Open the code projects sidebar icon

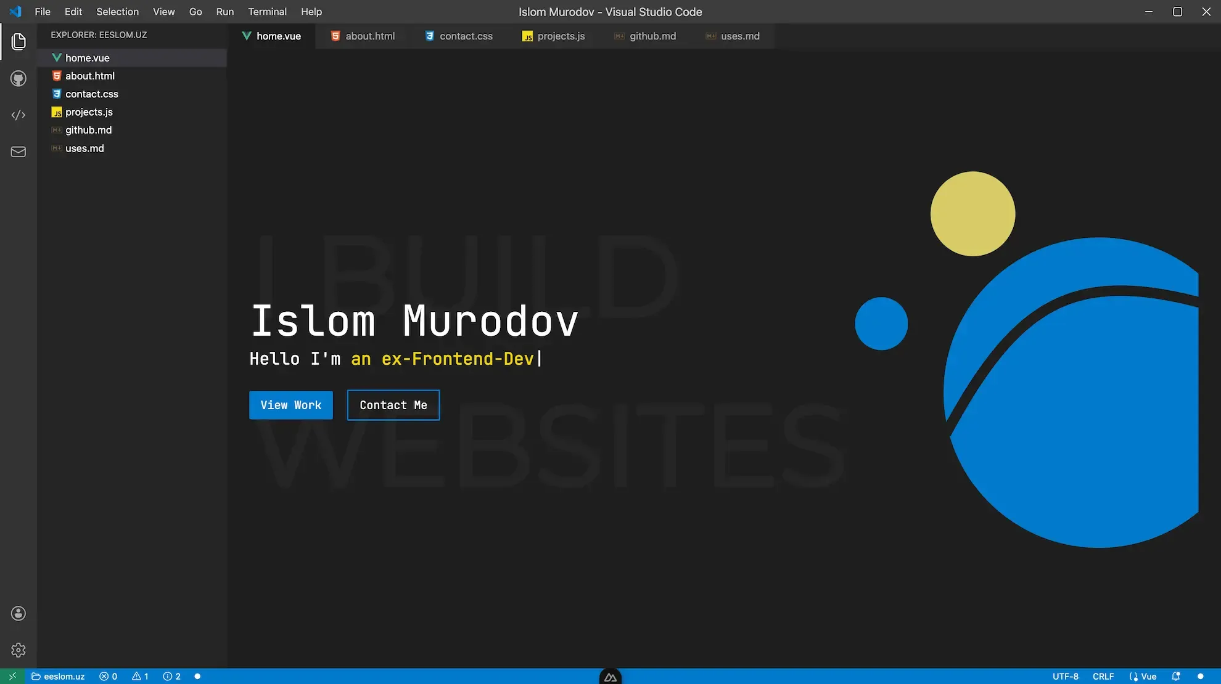point(18,115)
